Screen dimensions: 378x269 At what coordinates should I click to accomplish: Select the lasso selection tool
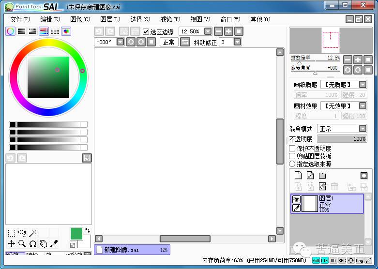click(x=22, y=233)
